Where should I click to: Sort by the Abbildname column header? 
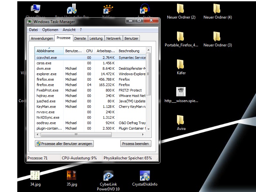(x=49, y=51)
